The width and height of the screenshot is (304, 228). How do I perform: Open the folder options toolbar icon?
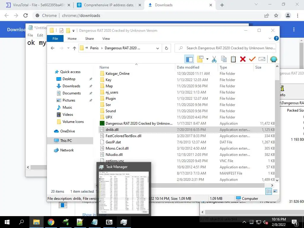(200, 59)
